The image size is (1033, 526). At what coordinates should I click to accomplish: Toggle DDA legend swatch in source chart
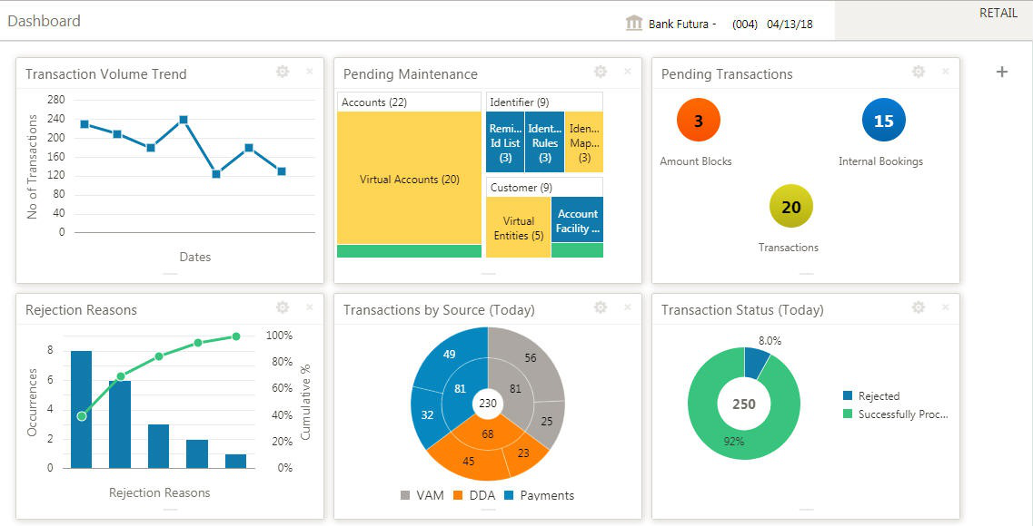459,496
